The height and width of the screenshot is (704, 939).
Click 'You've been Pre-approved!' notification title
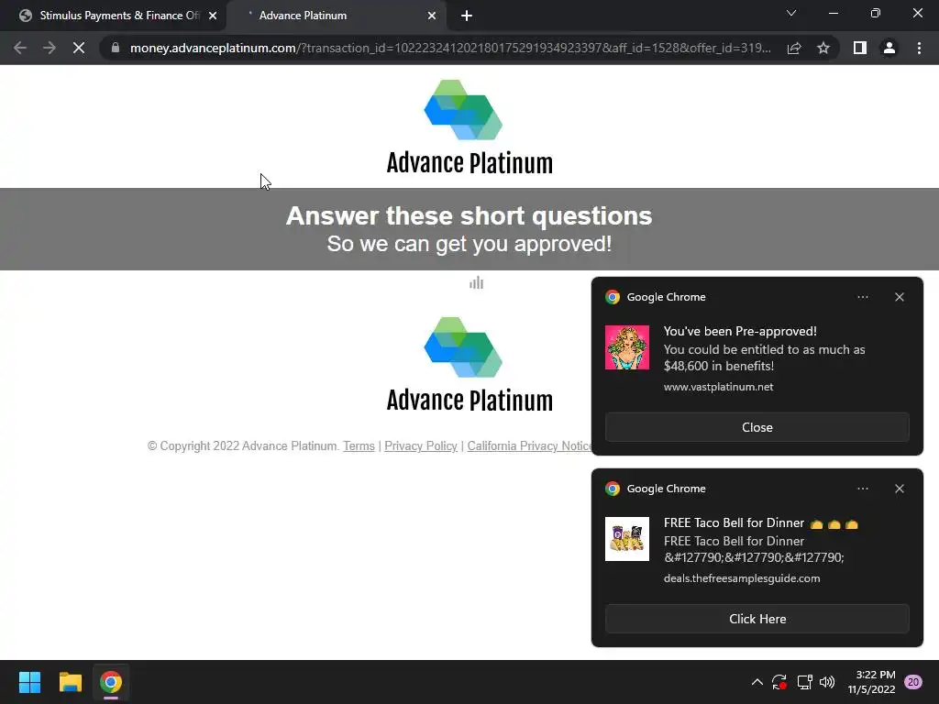click(740, 331)
